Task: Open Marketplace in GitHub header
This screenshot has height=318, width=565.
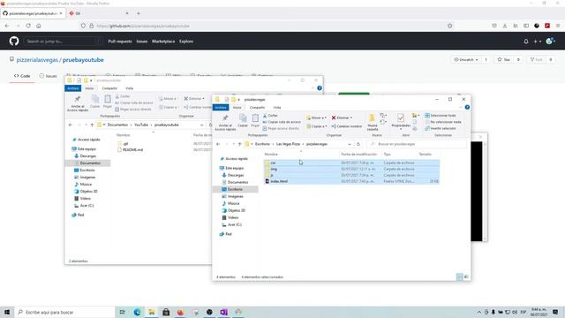Action: 163,42
